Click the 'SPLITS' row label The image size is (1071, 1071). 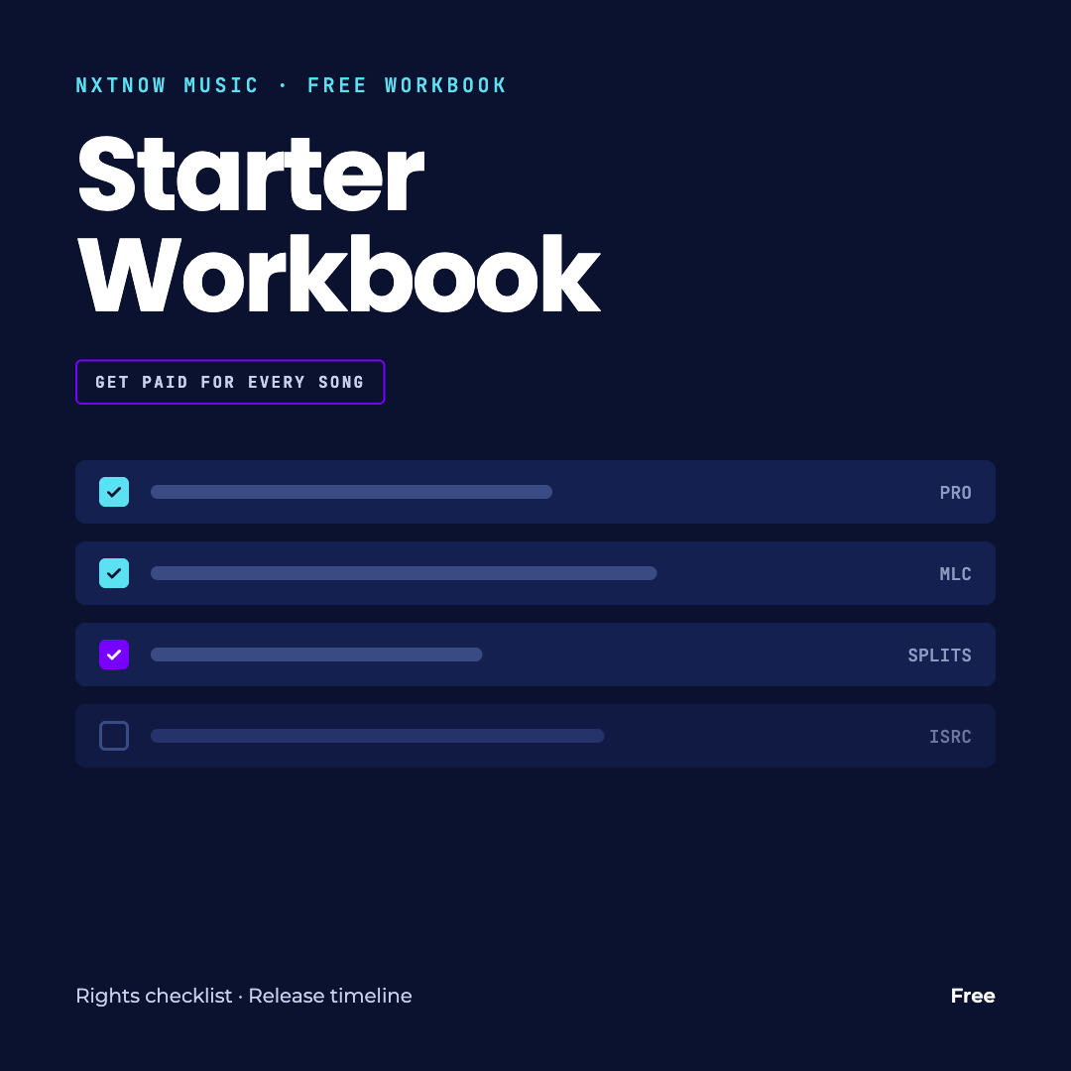(x=939, y=655)
